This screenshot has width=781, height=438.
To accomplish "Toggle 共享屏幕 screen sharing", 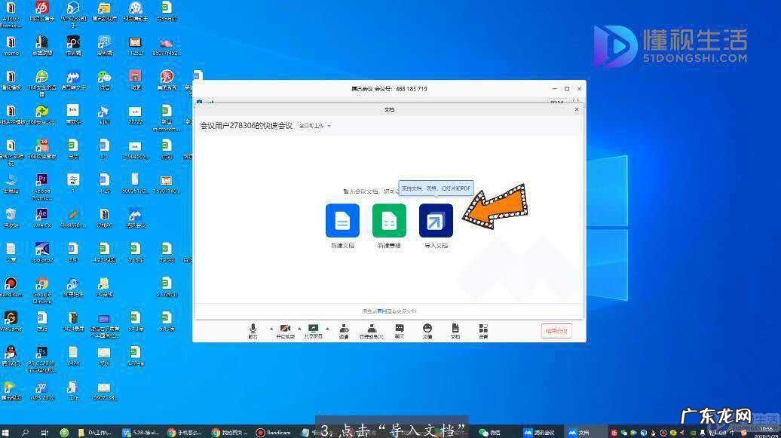I will coord(313,329).
